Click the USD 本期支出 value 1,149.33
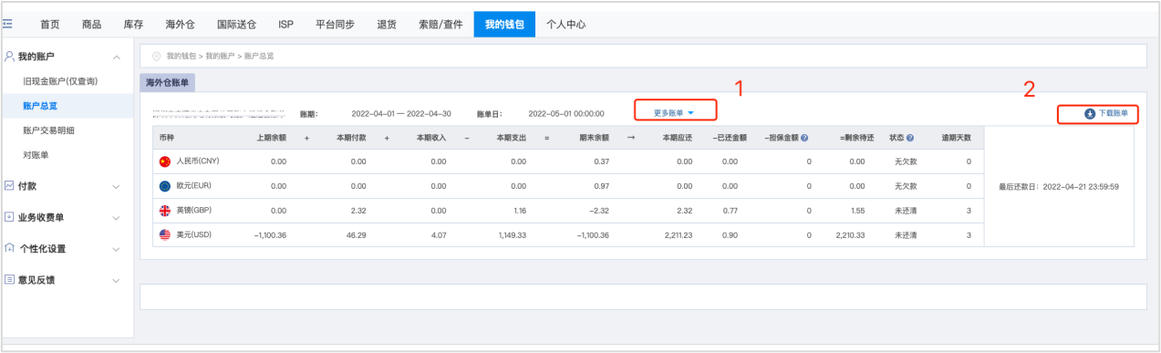The image size is (1161, 353). (x=512, y=234)
